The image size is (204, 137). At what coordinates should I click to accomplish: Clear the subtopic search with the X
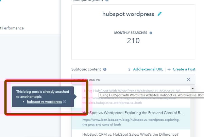188,79
